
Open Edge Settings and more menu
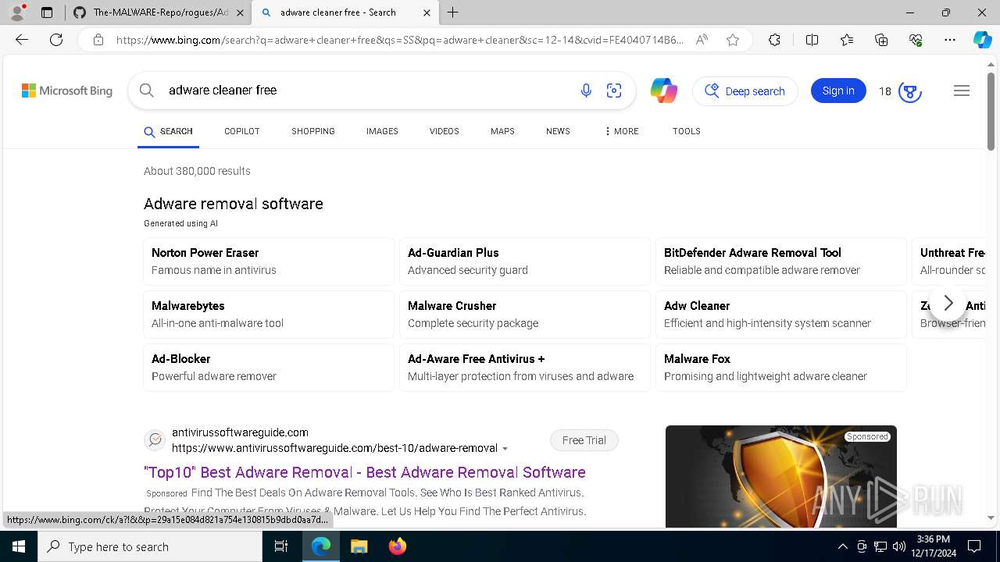pyautogui.click(x=950, y=40)
